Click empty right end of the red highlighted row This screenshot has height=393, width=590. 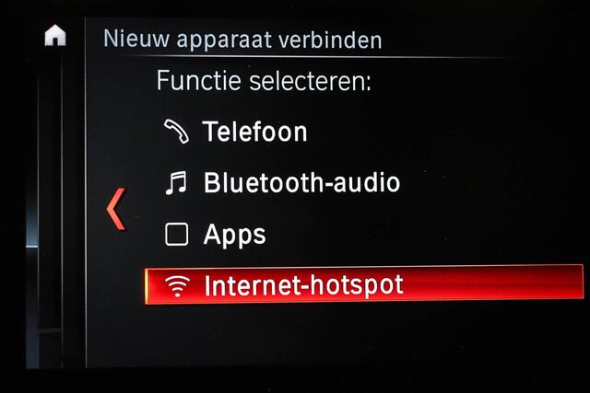(x=493, y=284)
